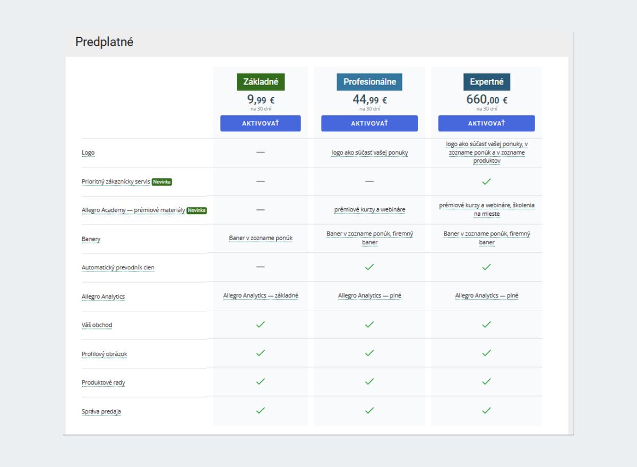Screen dimensions: 637x467
Task: Click the Expertné plan header badge
Action: pos(486,82)
